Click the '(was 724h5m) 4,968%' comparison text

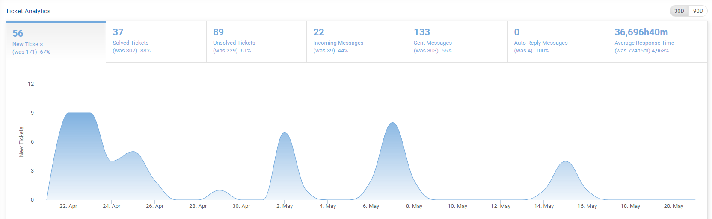click(x=642, y=51)
